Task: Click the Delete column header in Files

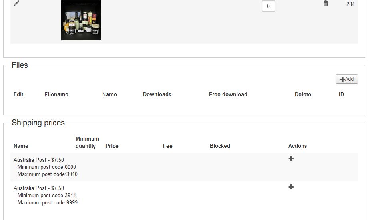Action: click(x=303, y=95)
